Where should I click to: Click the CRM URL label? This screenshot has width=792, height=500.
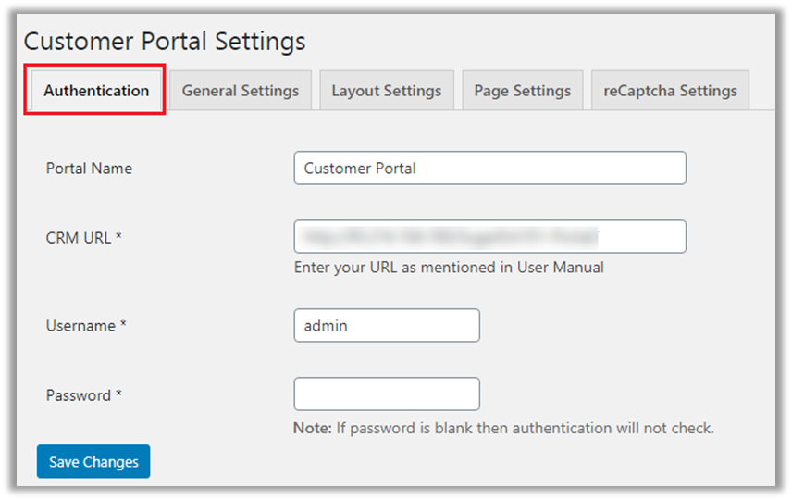80,238
